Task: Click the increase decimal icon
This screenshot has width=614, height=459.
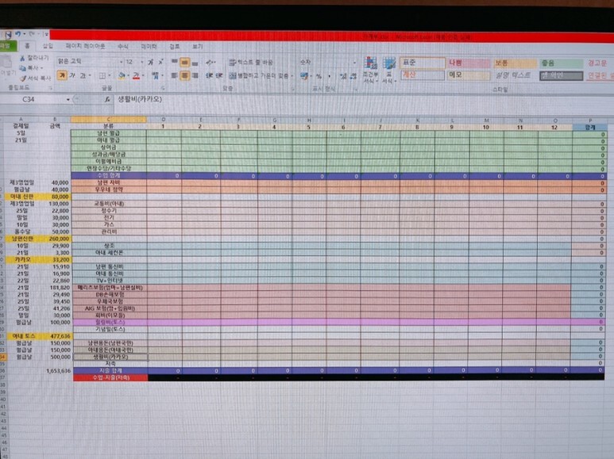Action: [343, 76]
